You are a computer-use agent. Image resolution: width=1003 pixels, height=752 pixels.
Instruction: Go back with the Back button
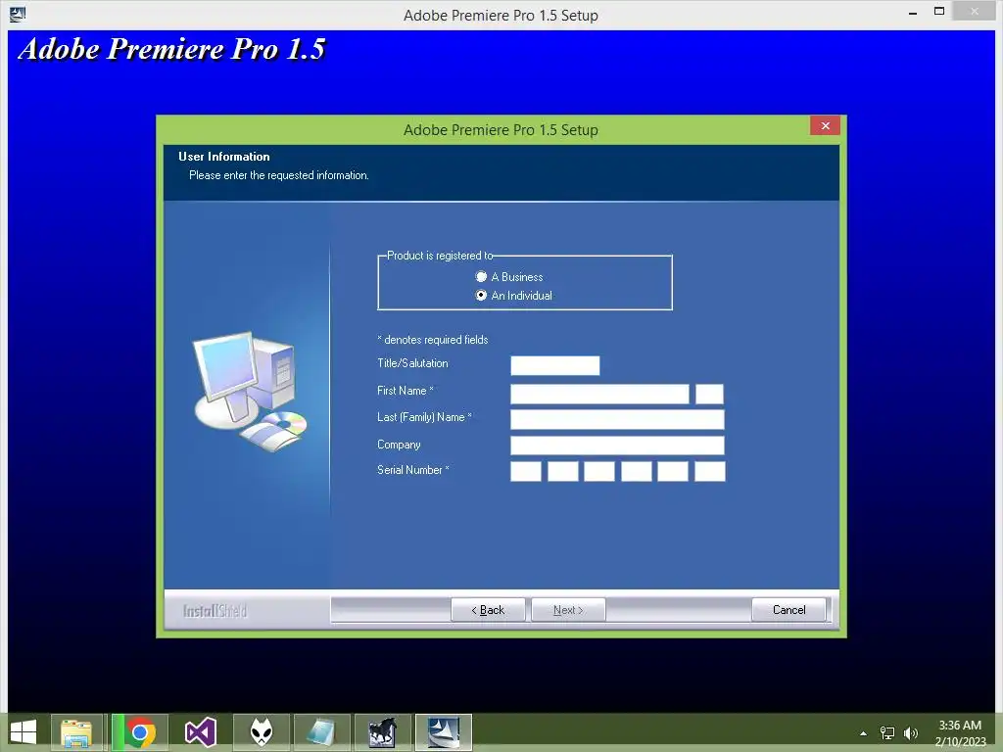tap(488, 610)
